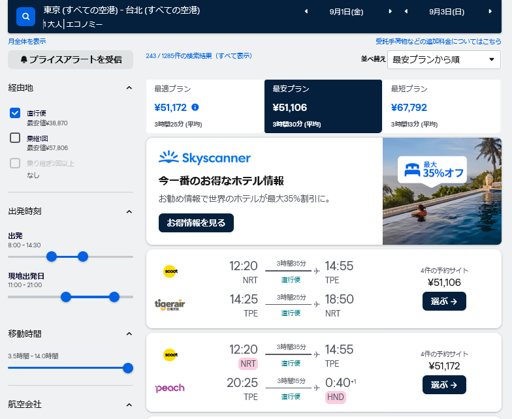The image size is (512, 419).
Task: Click the hotel pool promo image
Action: coord(442,191)
